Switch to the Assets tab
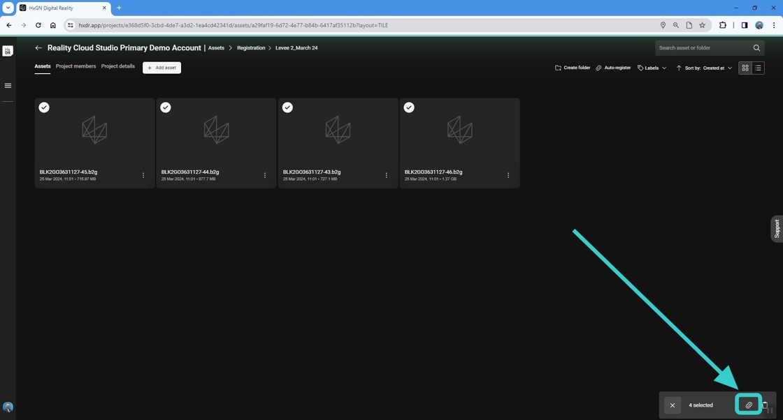 [43, 66]
